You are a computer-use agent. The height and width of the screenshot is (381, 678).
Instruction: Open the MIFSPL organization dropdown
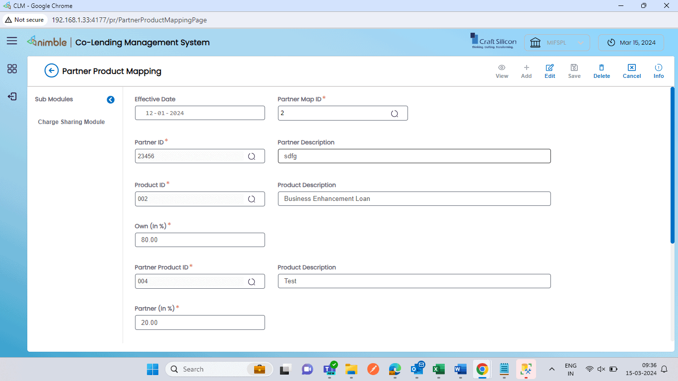click(557, 43)
